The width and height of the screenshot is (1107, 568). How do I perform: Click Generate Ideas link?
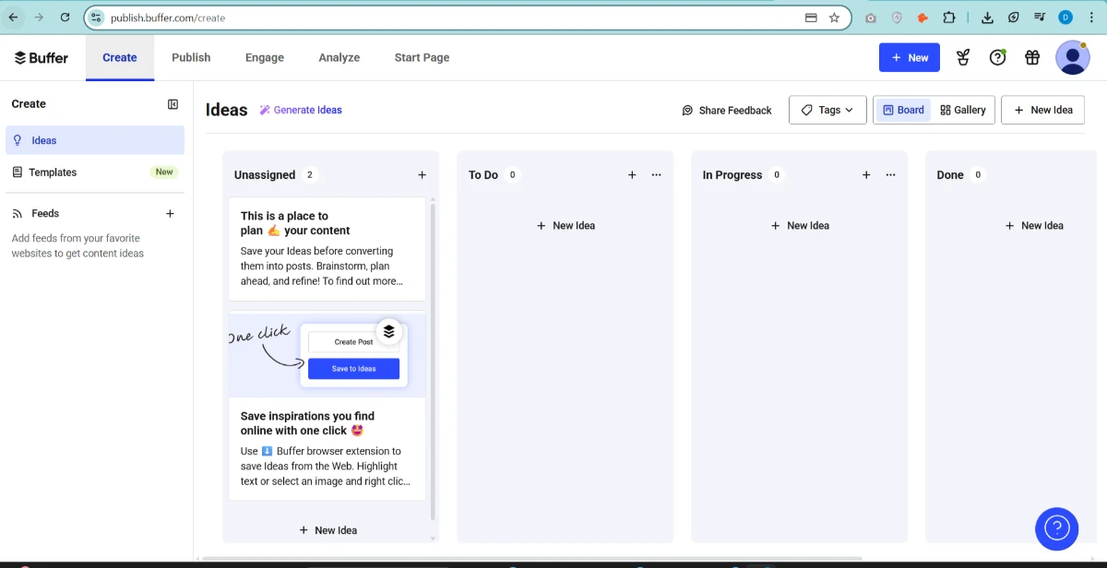pos(301,110)
